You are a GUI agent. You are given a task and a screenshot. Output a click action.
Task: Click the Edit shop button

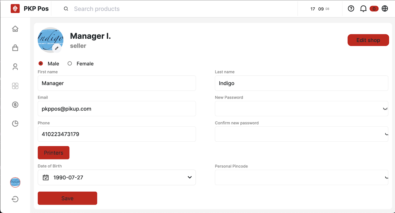pyautogui.click(x=368, y=40)
